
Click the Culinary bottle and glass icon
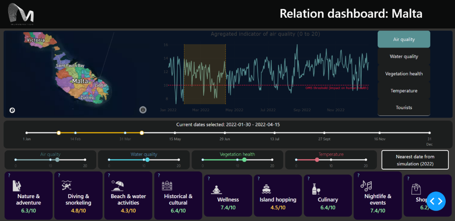[x=316, y=189]
